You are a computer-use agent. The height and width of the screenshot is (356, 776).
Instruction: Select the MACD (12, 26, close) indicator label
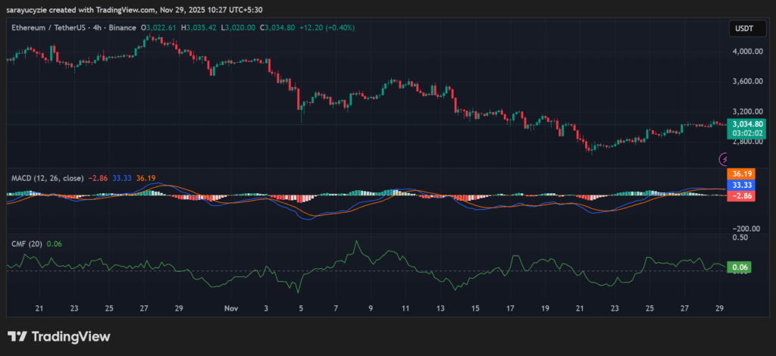click(47, 178)
